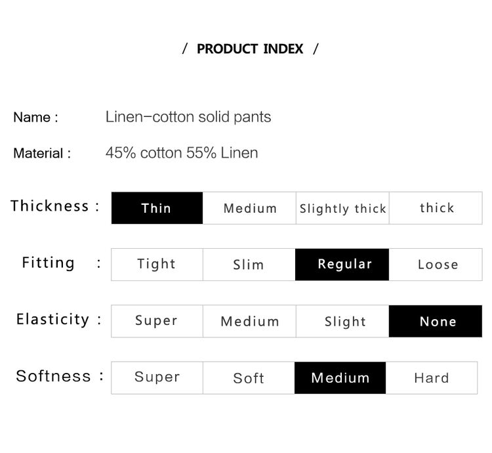Choose Medium in the Thickness row
The height and width of the screenshot is (453, 492).
pyautogui.click(x=249, y=208)
